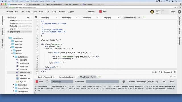
Task: Open the Open Files settings gear
Action: 28,18
